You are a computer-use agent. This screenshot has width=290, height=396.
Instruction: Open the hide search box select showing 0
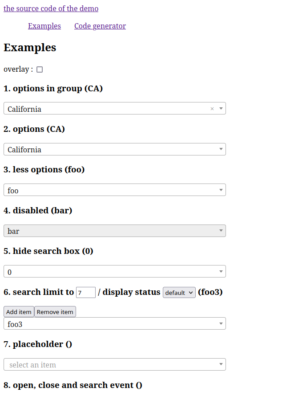tap(115, 271)
